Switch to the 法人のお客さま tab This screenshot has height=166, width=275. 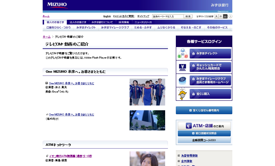78,22
